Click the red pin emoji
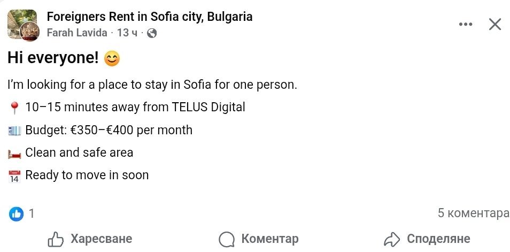 pyautogui.click(x=14, y=108)
